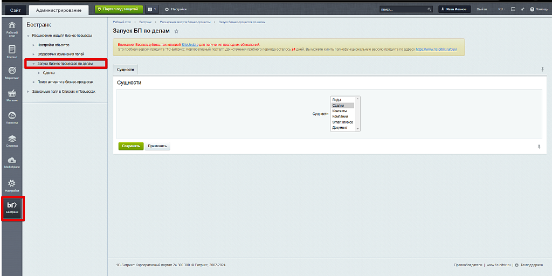This screenshot has width=552, height=276.
Task: Pin the Сущности tab panel
Action: [542, 70]
